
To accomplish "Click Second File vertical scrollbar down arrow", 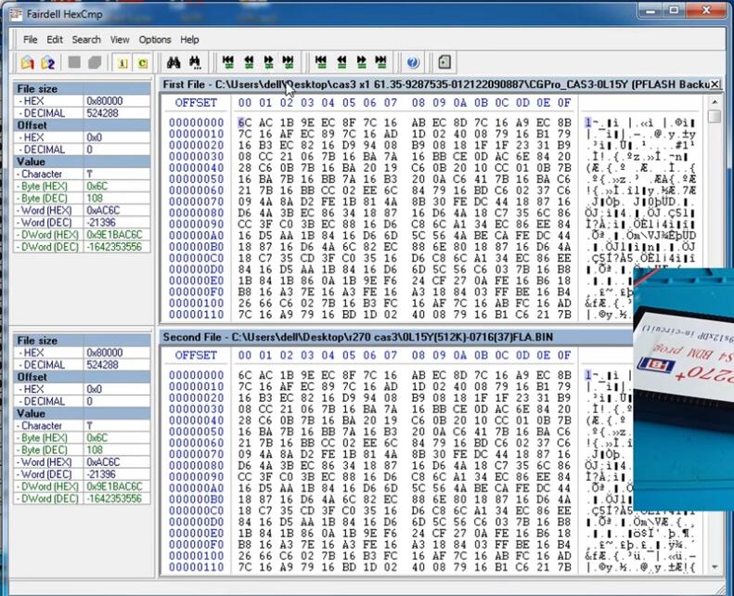I will [715, 567].
